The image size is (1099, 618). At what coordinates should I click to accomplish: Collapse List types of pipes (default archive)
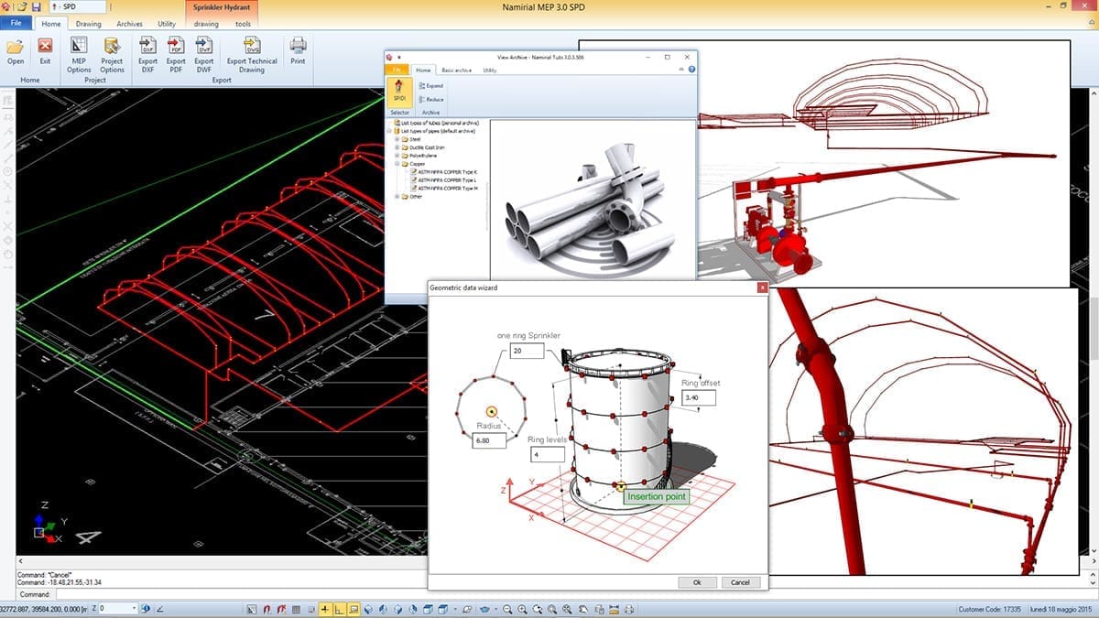coord(391,131)
